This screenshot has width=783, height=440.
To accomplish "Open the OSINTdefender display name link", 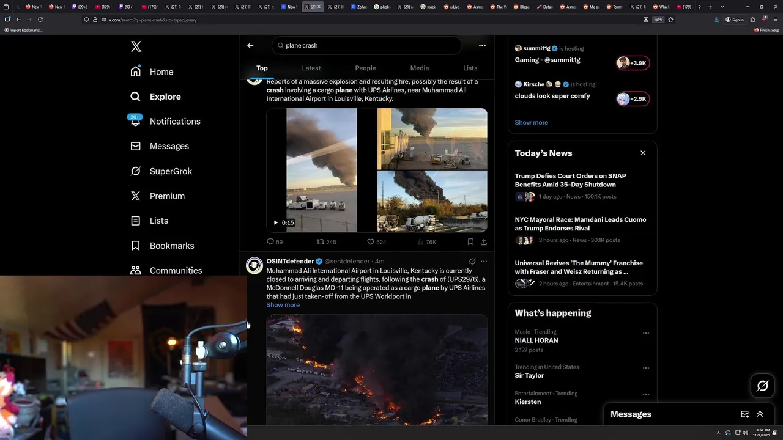I will point(290,261).
